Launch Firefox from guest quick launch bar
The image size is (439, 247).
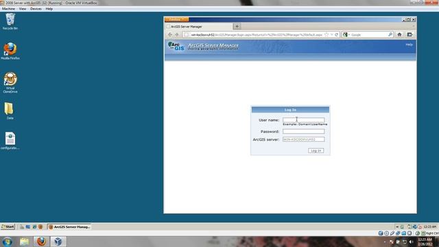click(x=40, y=227)
